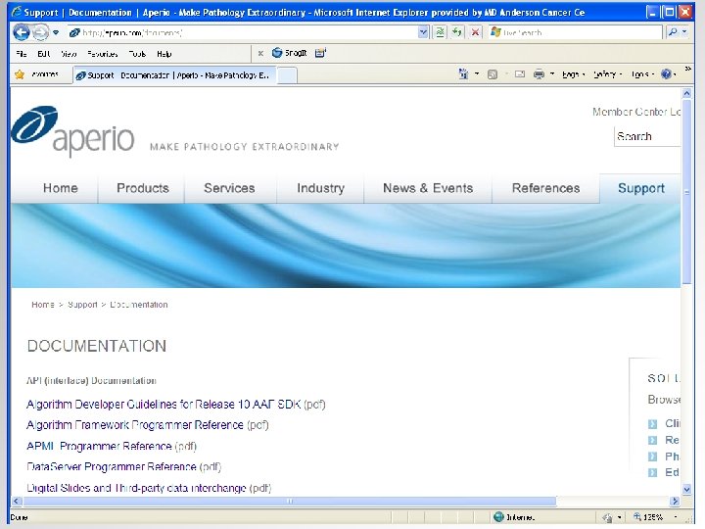
Task: Click the magnifying glass search button
Action: tap(673, 32)
